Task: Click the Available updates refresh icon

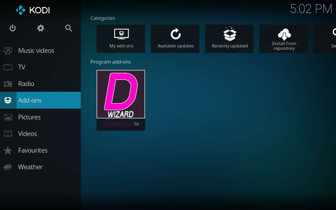Action: [x=176, y=34]
